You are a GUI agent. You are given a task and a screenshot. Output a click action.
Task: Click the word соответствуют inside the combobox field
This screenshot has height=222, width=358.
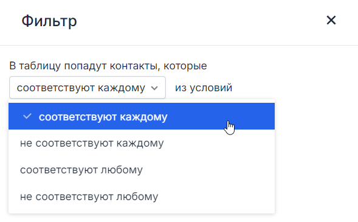56,88
